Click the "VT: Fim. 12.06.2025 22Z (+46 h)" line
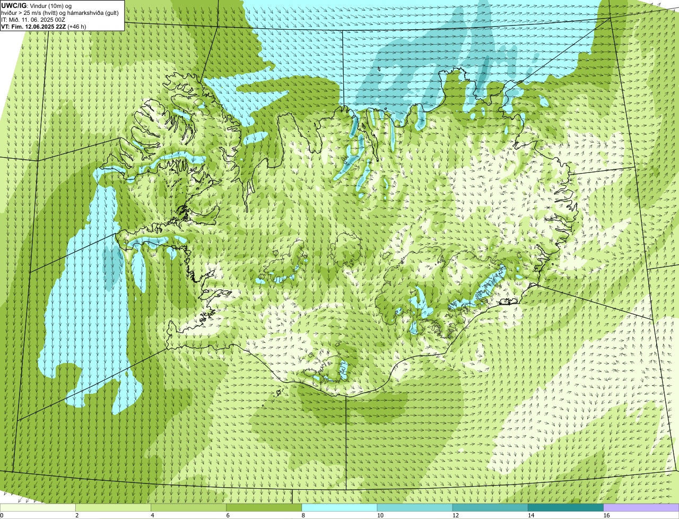679x519 pixels. click(43, 27)
